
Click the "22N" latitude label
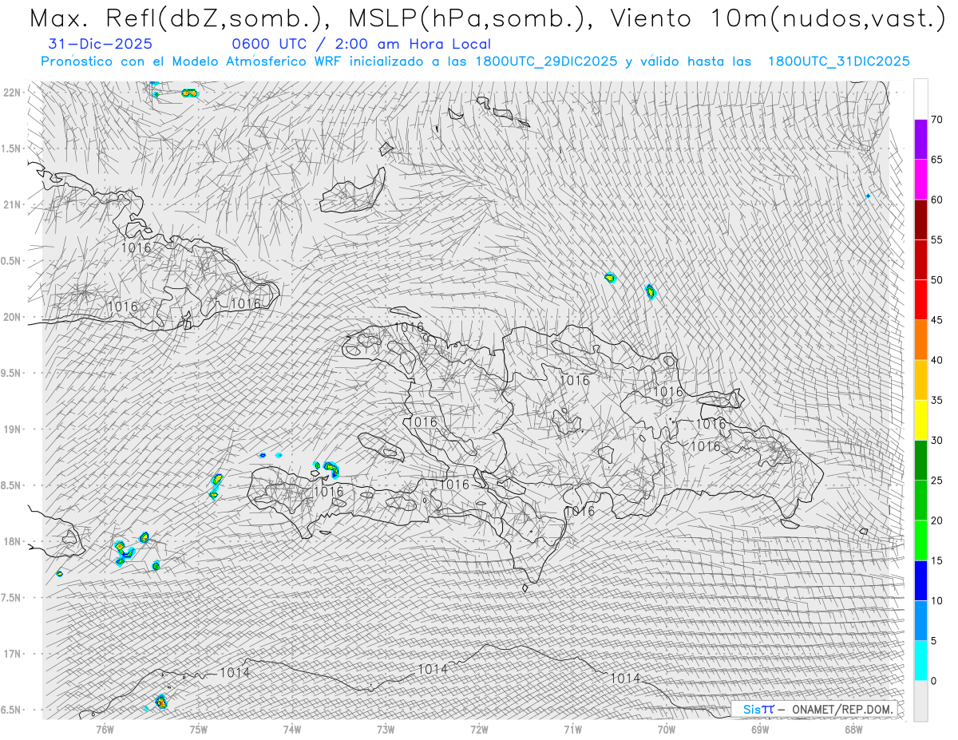(x=12, y=93)
